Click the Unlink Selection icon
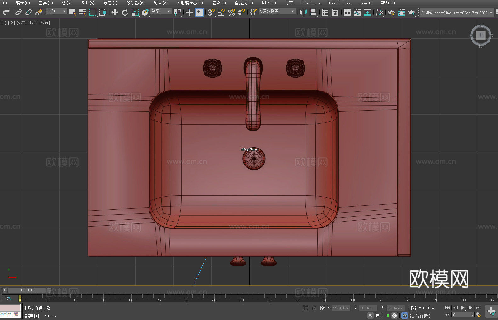This screenshot has height=320, width=498. (x=29, y=12)
